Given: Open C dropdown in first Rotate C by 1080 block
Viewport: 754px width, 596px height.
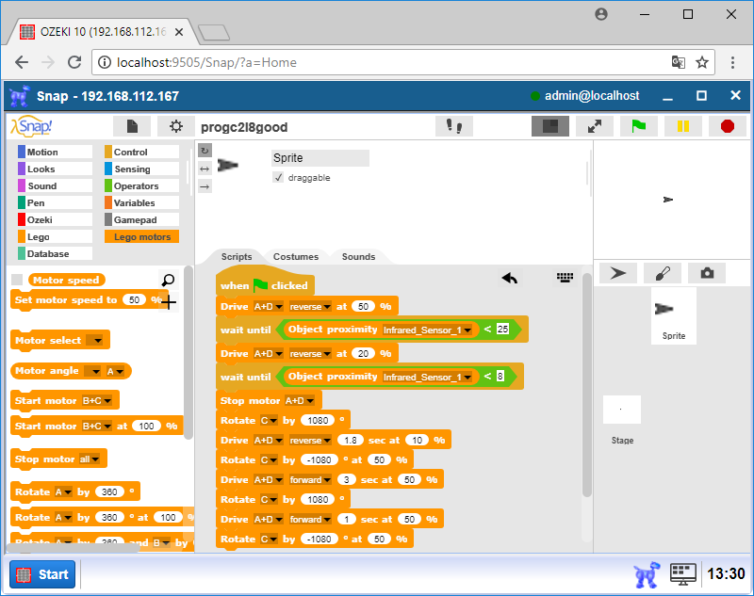Looking at the screenshot, I should 269,420.
